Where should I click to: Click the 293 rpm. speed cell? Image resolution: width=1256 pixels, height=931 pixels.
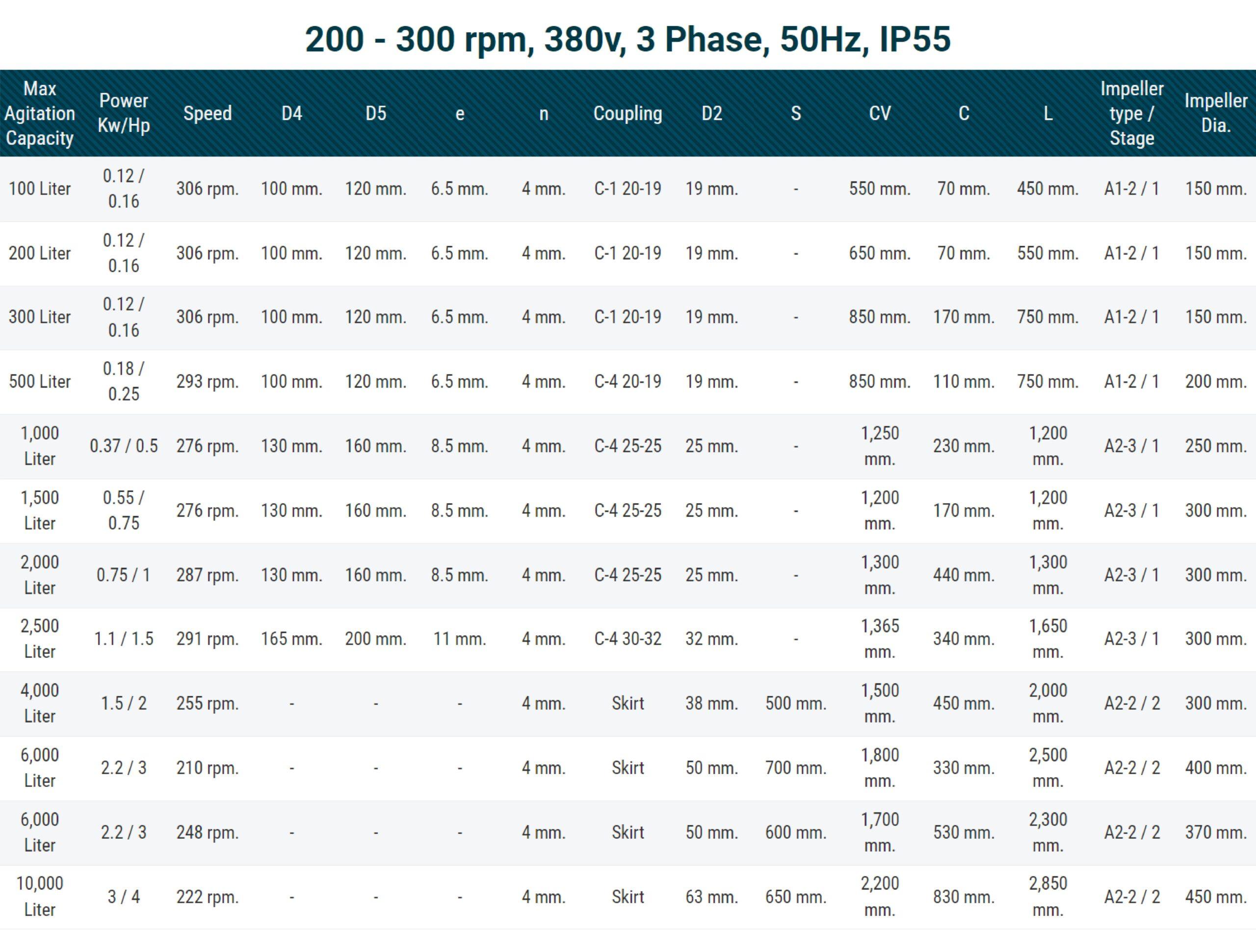[x=208, y=382]
